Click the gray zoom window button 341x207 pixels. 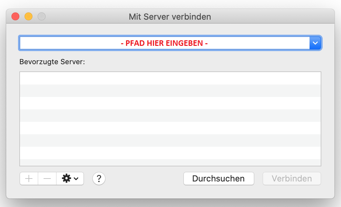(42, 16)
